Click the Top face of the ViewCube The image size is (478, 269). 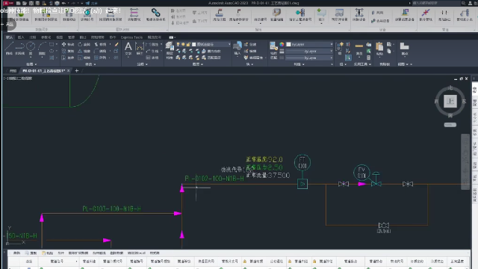point(450,102)
